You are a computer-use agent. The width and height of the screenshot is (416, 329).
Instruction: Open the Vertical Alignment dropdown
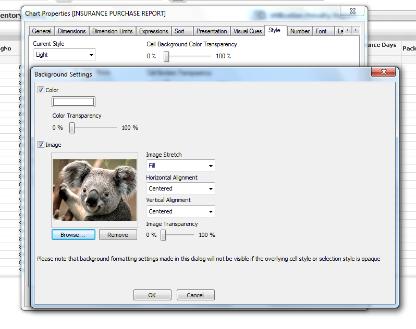[181, 211]
